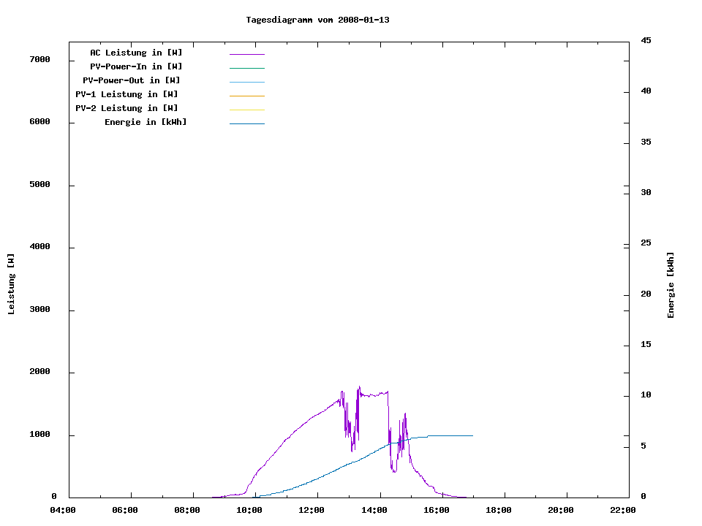Click the blue PV-Power-Out legend line sample

tap(246, 82)
